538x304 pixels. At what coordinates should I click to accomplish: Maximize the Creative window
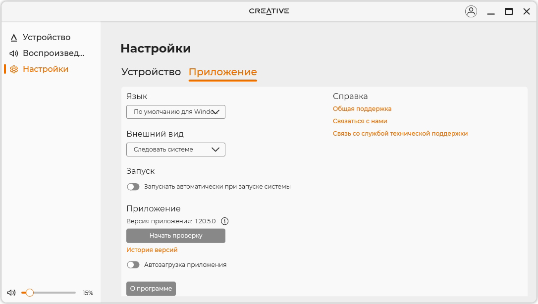point(509,12)
